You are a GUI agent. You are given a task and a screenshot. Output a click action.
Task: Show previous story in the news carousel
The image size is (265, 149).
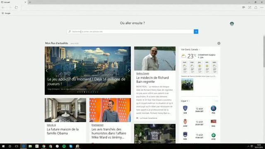(47, 71)
